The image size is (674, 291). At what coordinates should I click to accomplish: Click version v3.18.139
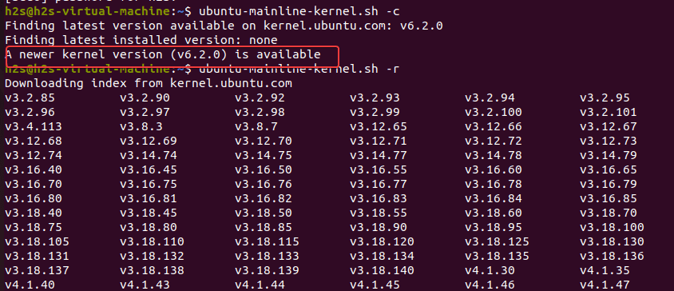267,271
